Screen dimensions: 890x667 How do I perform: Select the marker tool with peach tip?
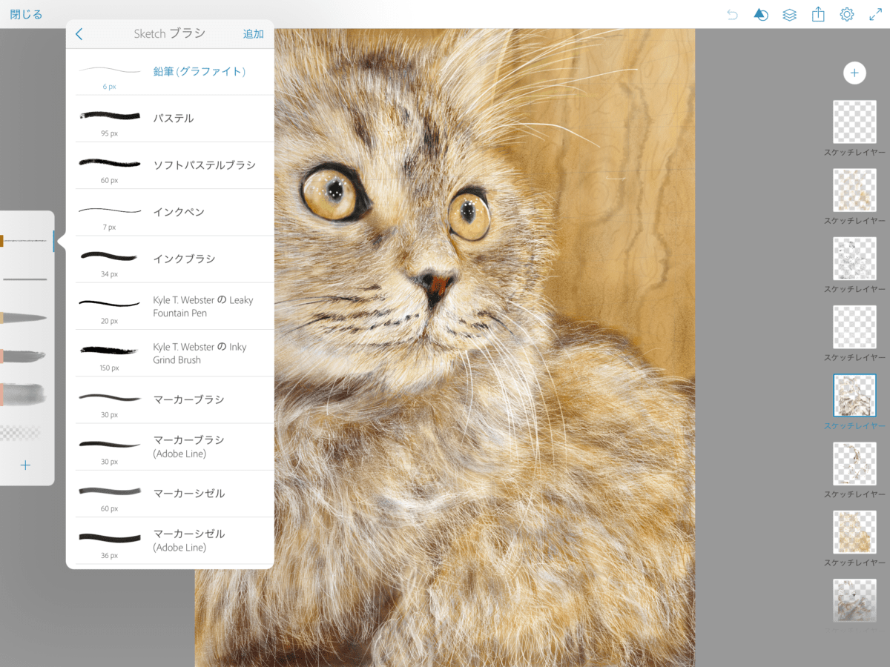[23, 356]
